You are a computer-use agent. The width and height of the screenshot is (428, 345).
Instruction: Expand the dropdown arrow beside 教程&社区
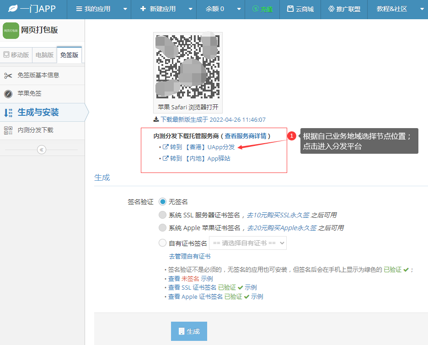[x=422, y=9]
